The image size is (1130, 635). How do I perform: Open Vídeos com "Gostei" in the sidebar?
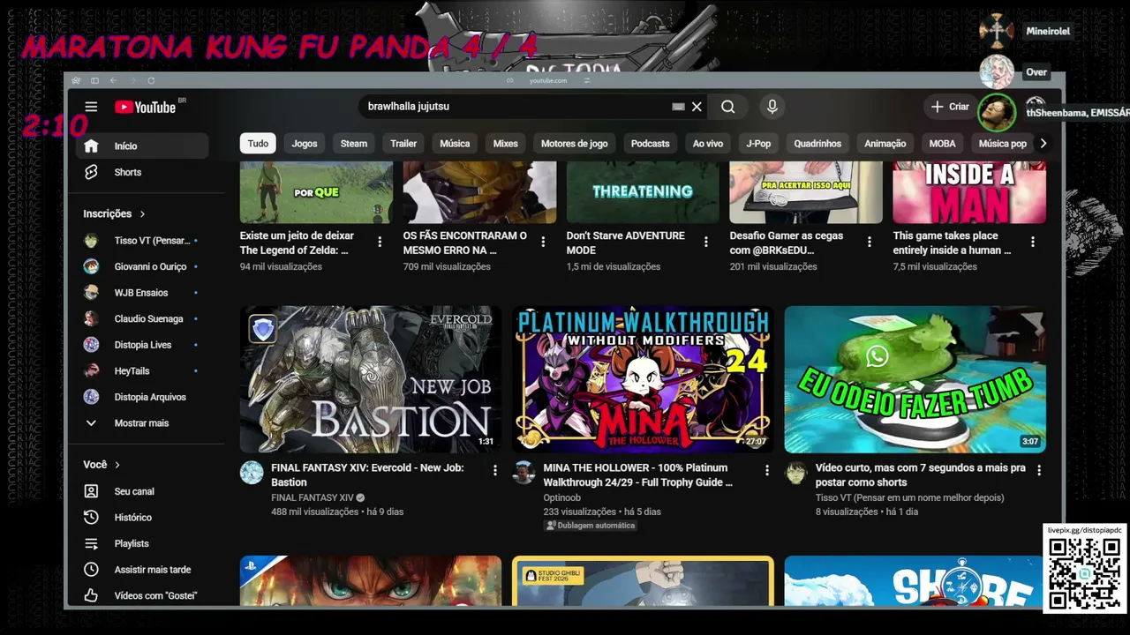tap(142, 596)
